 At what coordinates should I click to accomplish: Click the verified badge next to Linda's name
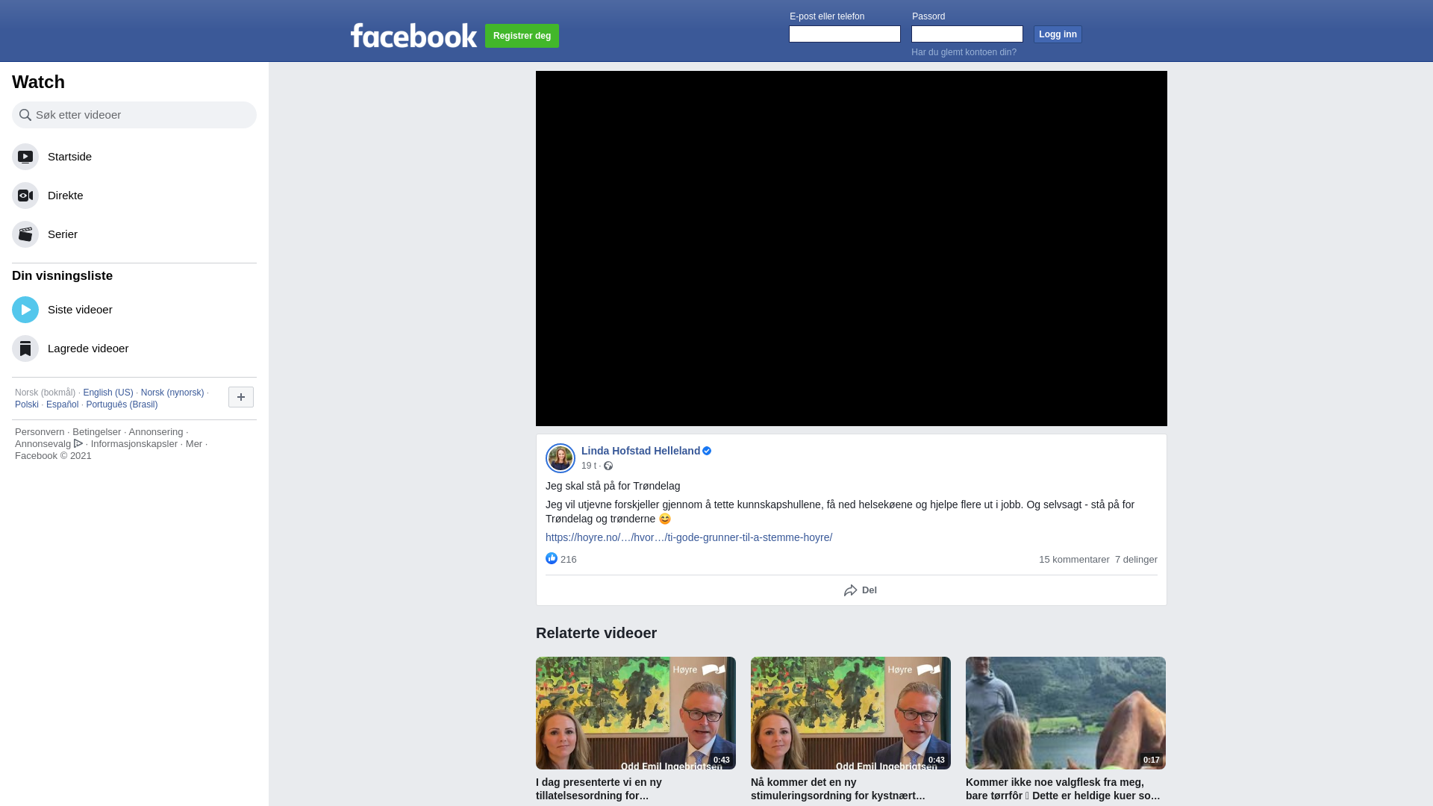pos(707,451)
